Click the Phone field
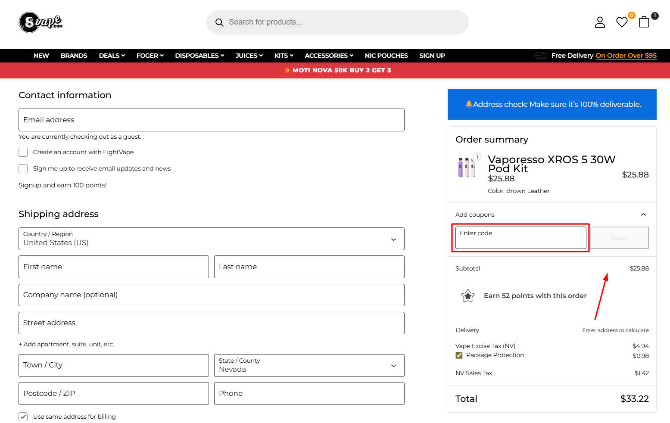Screen dimensions: 670x423 pyautogui.click(x=309, y=394)
